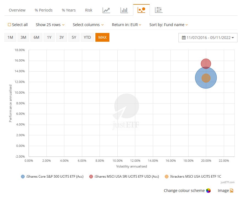Select the 3M period button
This screenshot has width=251, height=201.
23,37
